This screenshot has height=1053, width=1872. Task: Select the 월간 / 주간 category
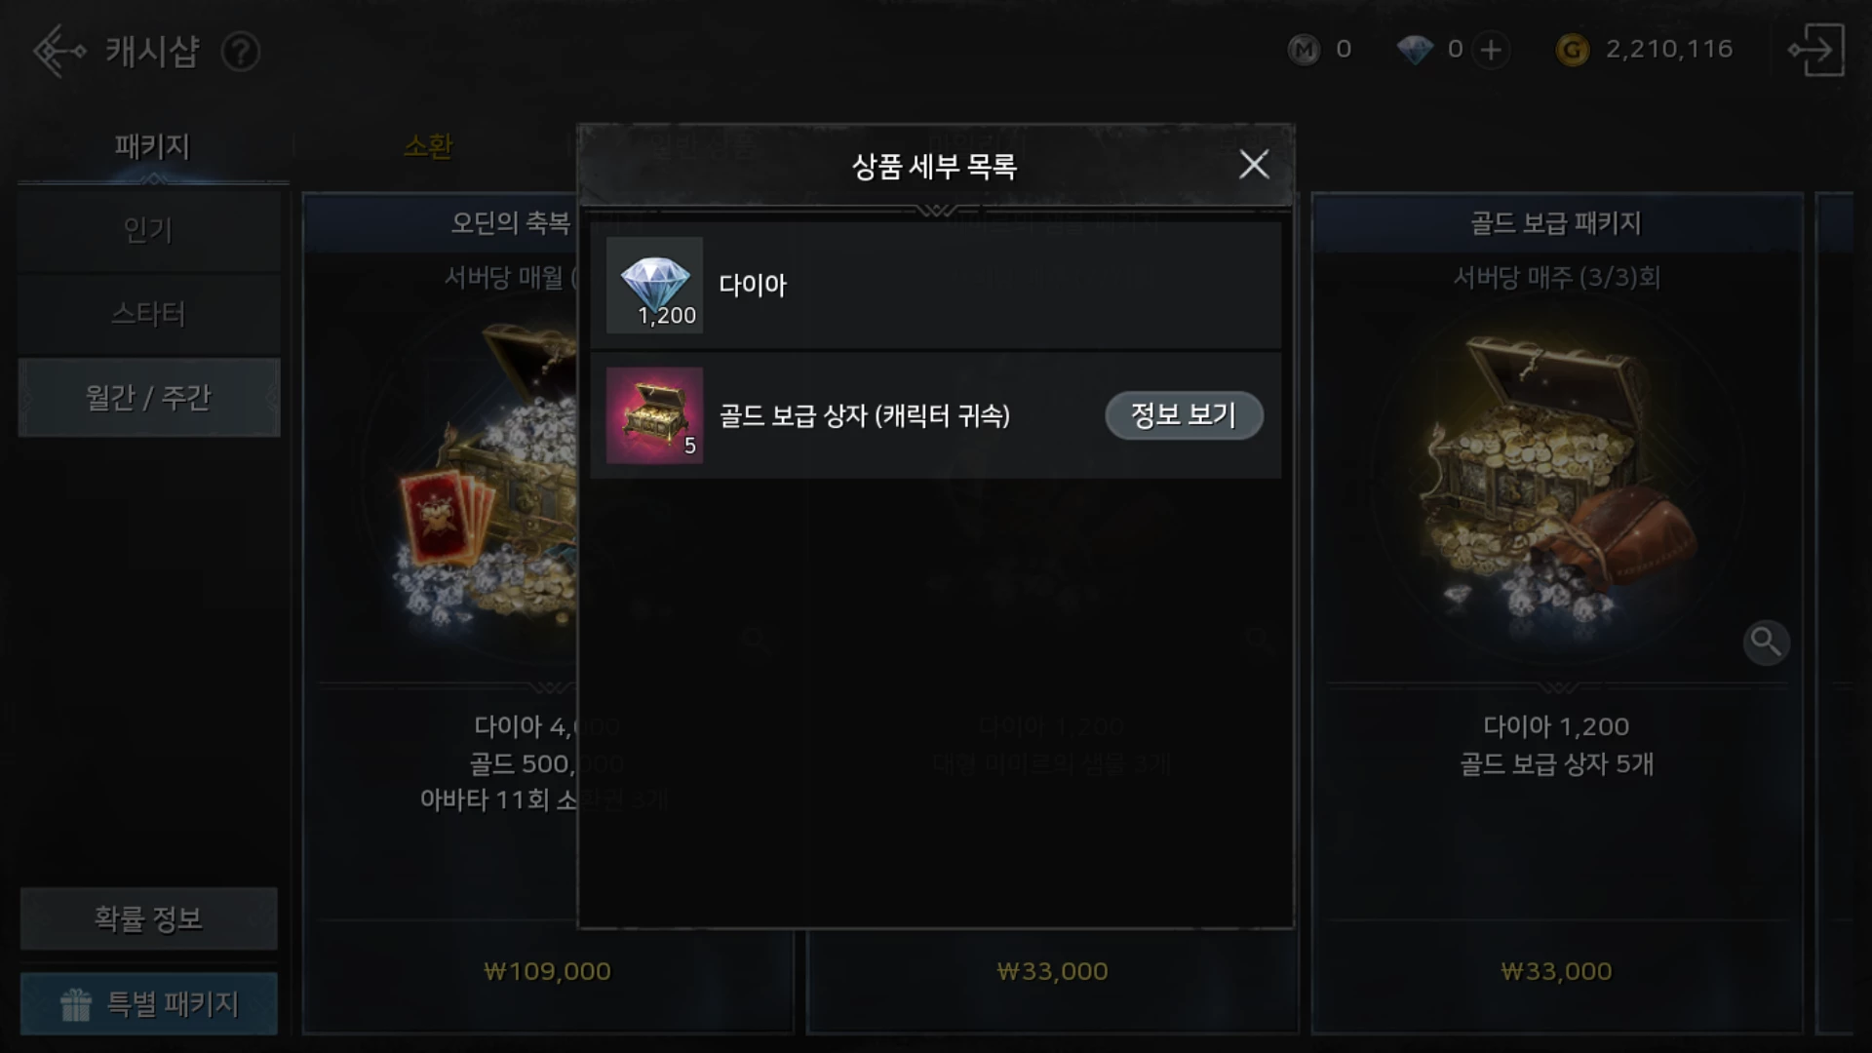(x=149, y=398)
